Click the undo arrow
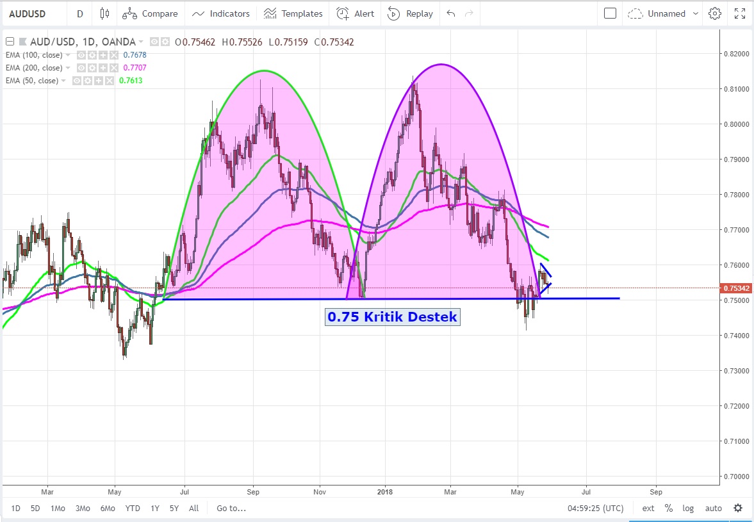 [x=451, y=13]
